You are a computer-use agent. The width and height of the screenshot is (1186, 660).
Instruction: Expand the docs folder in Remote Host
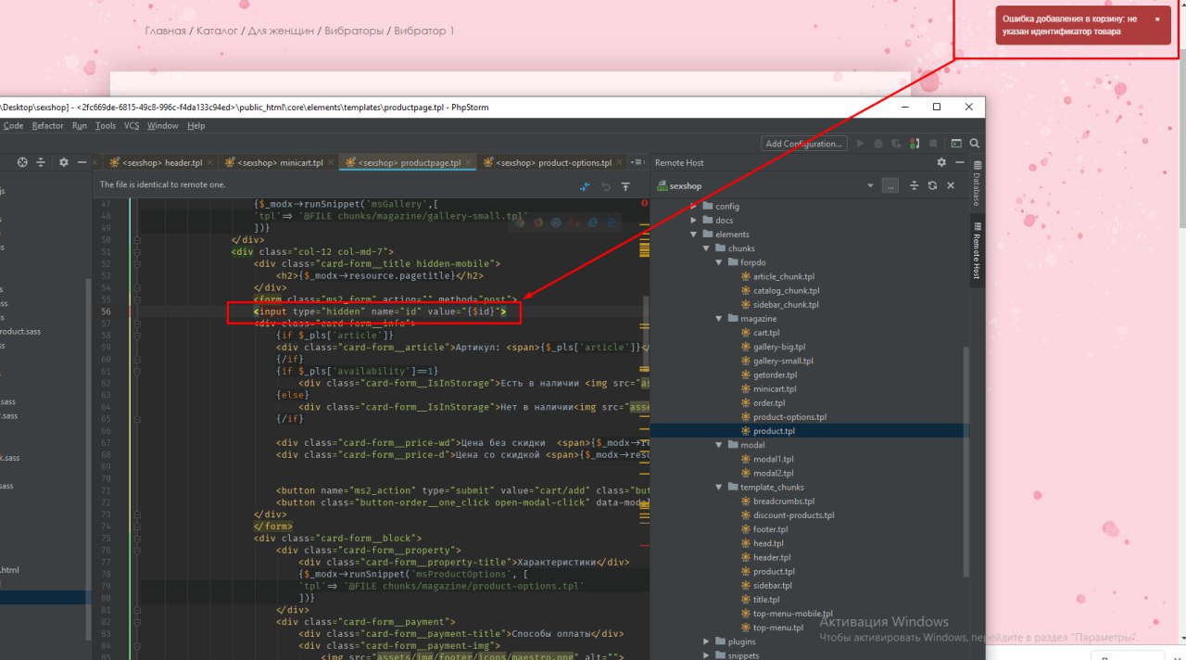[694, 220]
